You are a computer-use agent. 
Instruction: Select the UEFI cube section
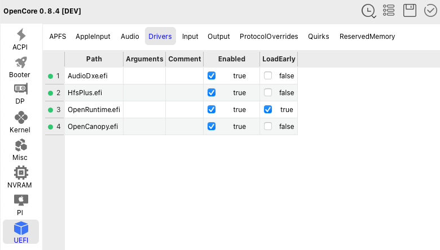(21, 232)
